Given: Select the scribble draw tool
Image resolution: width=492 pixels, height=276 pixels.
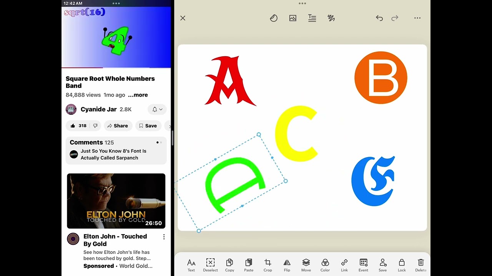Looking at the screenshot, I should point(331,18).
